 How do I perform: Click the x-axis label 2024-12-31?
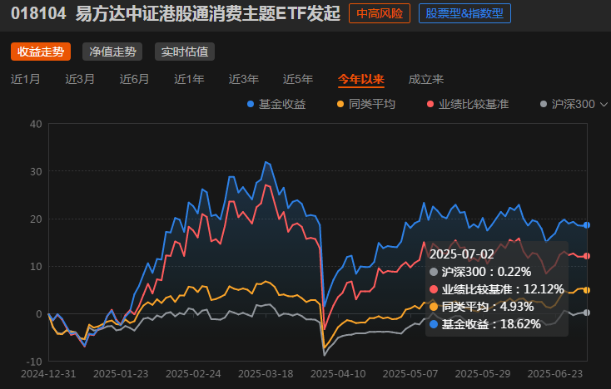click(48, 374)
